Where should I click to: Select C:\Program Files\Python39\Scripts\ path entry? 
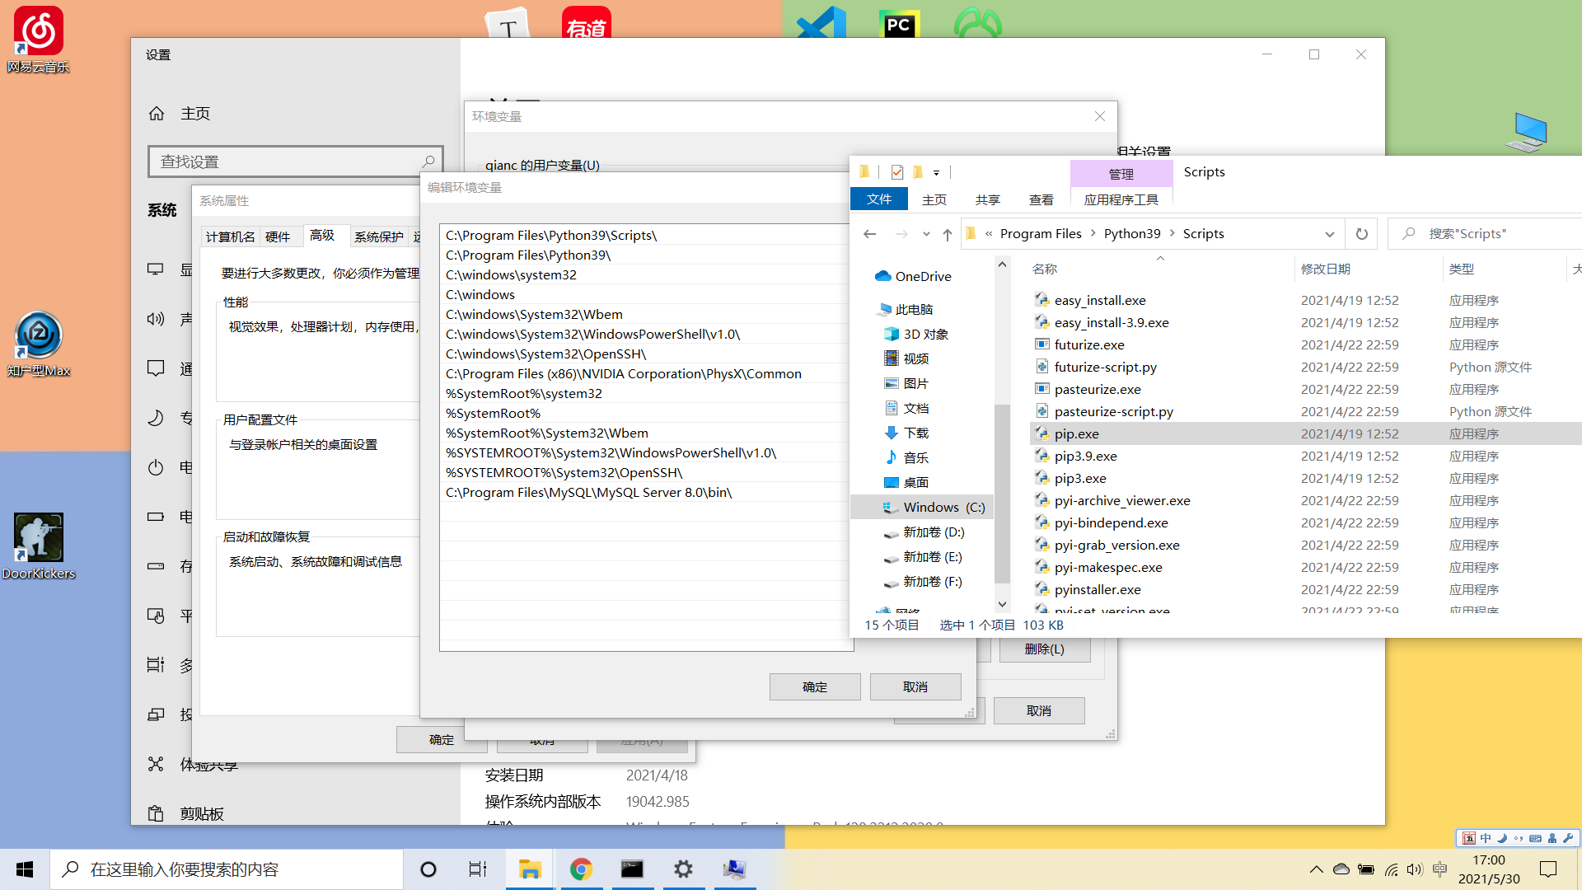pos(646,236)
